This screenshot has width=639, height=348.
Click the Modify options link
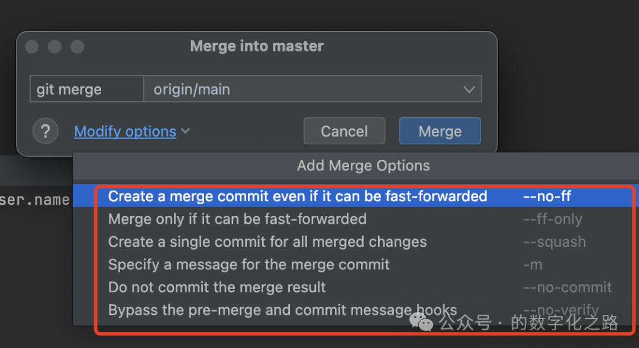pos(125,131)
